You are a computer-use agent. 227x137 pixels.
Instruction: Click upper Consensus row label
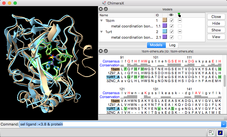111,61
